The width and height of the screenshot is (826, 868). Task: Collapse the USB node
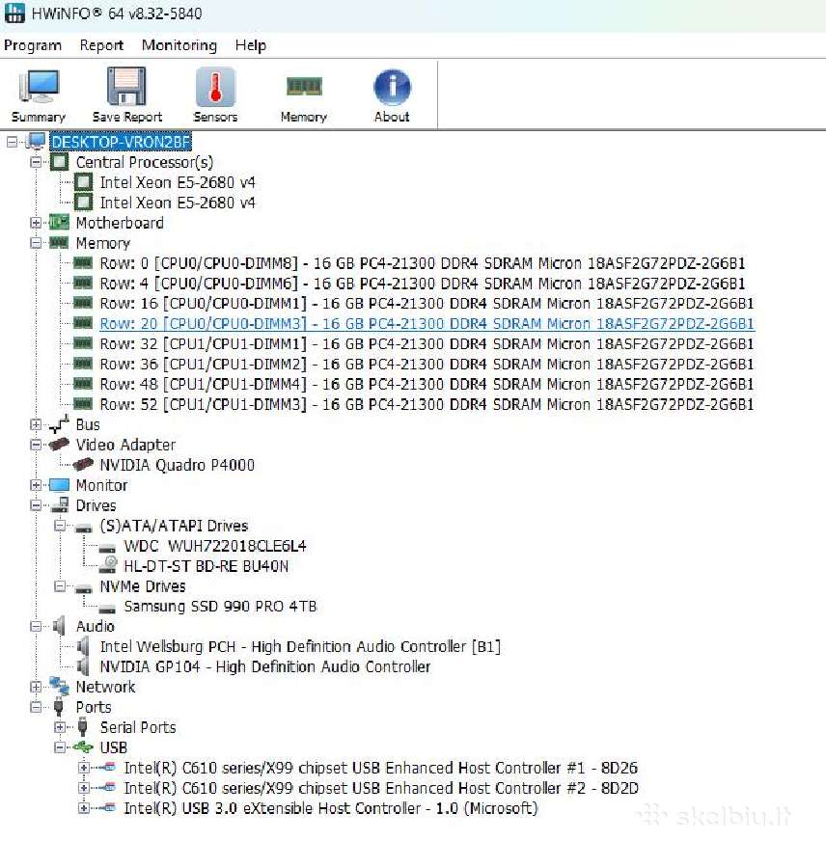point(60,747)
